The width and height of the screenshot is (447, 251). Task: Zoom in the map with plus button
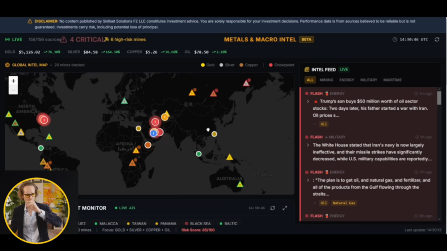(14, 81)
